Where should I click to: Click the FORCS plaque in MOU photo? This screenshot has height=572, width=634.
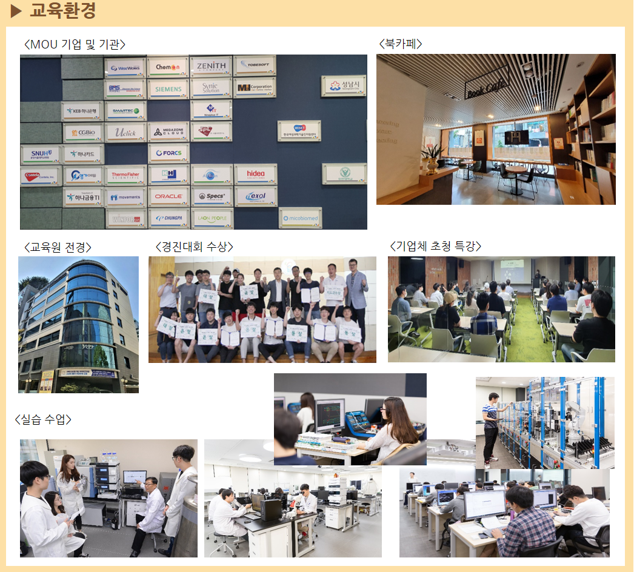pyautogui.click(x=169, y=153)
